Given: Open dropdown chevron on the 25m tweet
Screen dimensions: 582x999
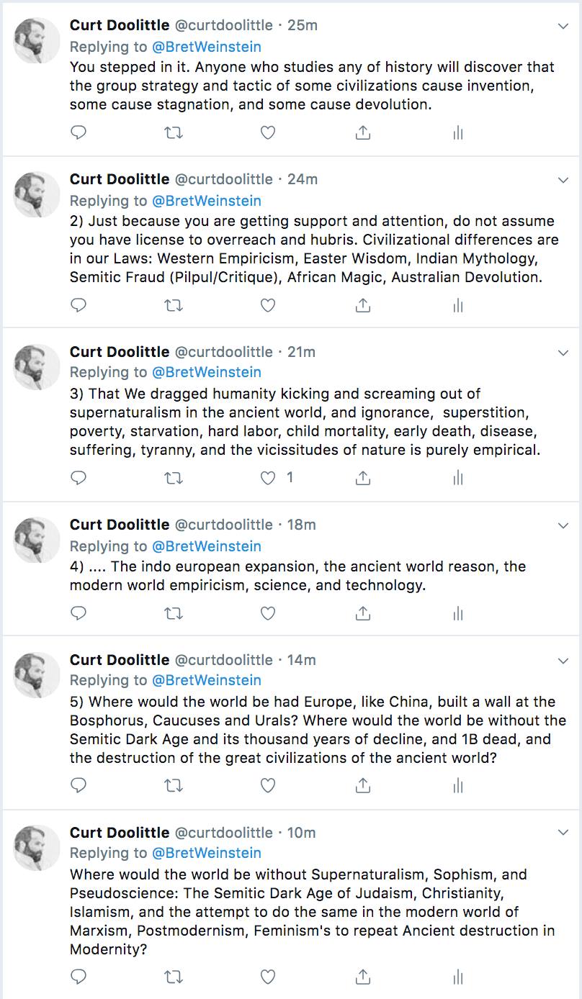Looking at the screenshot, I should tap(564, 26).
